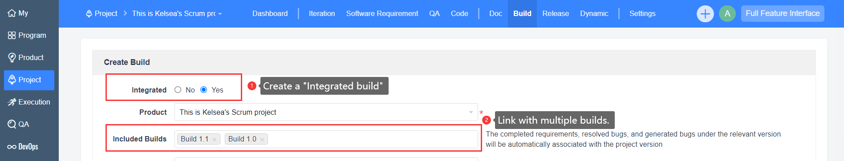Viewport: 844px width, 161px height.
Task: Open the My home sidebar item
Action: (x=18, y=13)
